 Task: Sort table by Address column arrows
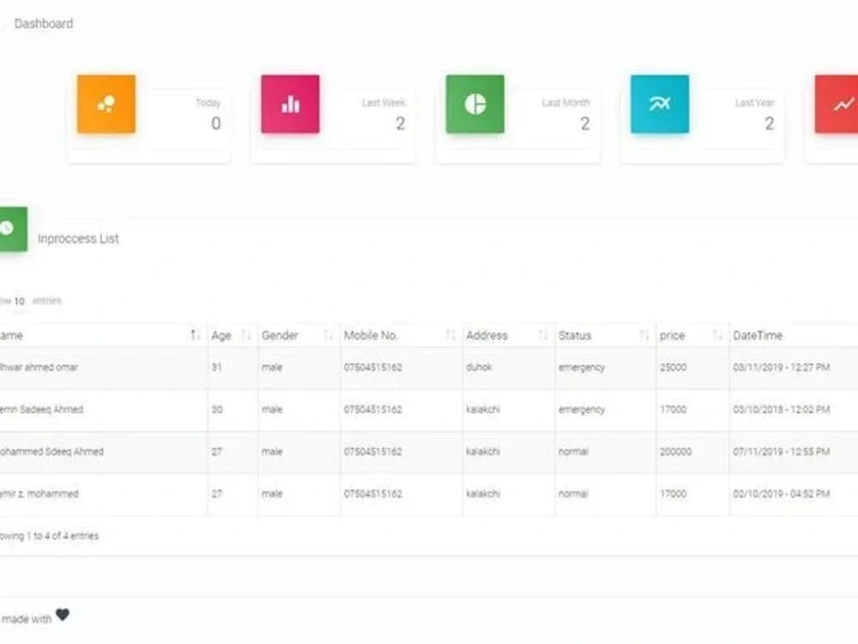click(543, 335)
